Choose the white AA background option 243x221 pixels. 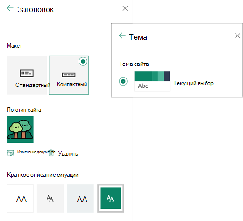click(20, 198)
